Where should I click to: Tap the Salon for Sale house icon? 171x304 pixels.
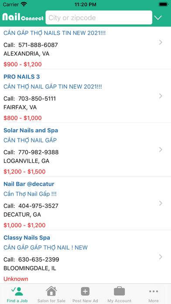pos(51,291)
